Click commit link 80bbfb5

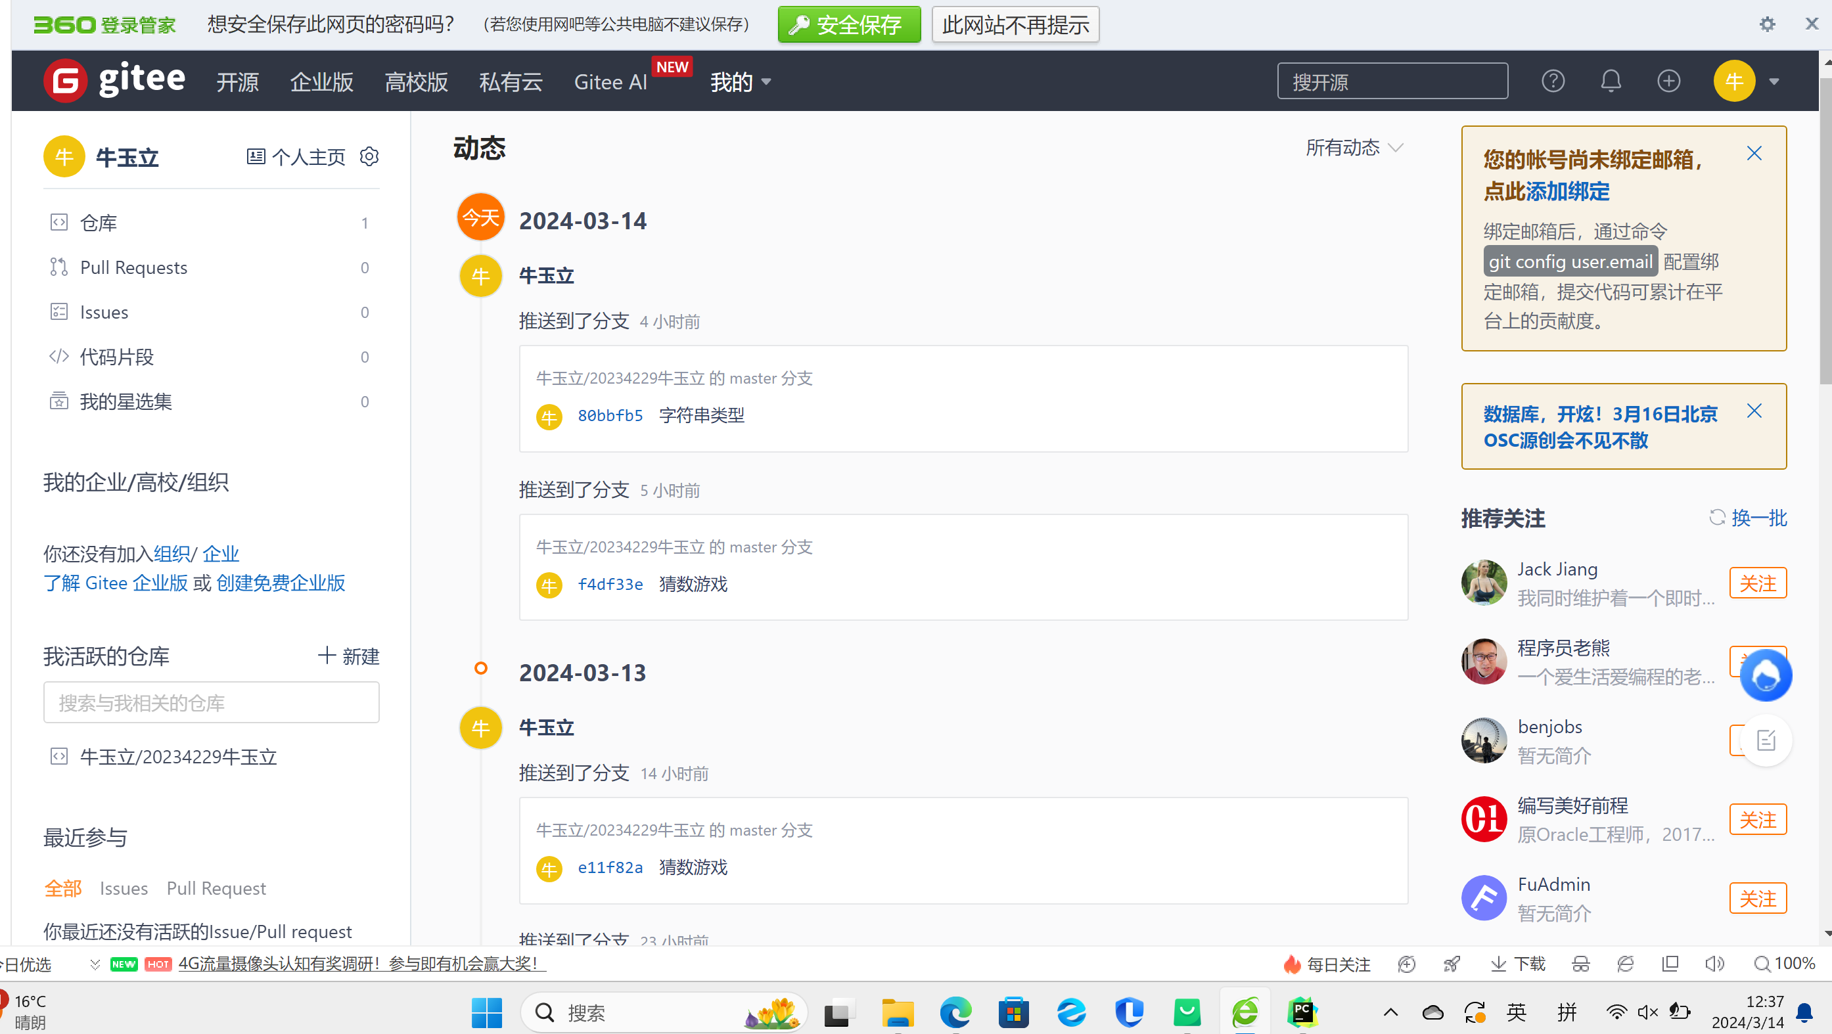click(x=610, y=415)
